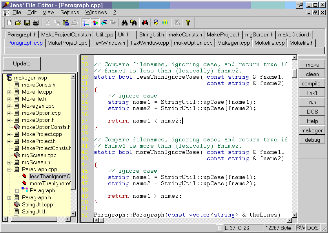Click the yellow arrow with blue loop icon
This screenshot has height=233, width=328.
[156, 23]
